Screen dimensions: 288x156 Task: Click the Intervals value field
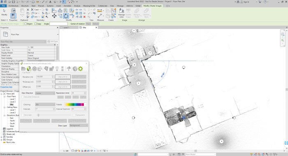click(x=45, y=109)
